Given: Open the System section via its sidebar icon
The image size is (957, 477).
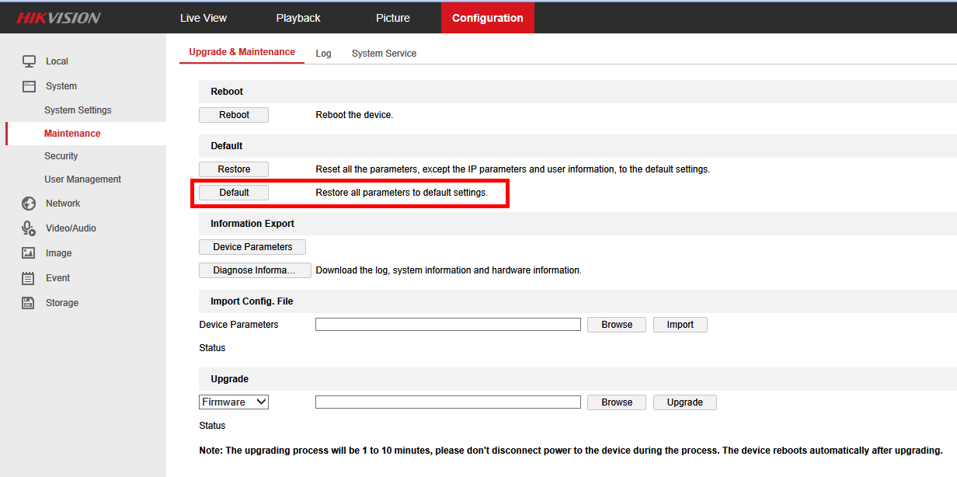Looking at the screenshot, I should pyautogui.click(x=29, y=85).
